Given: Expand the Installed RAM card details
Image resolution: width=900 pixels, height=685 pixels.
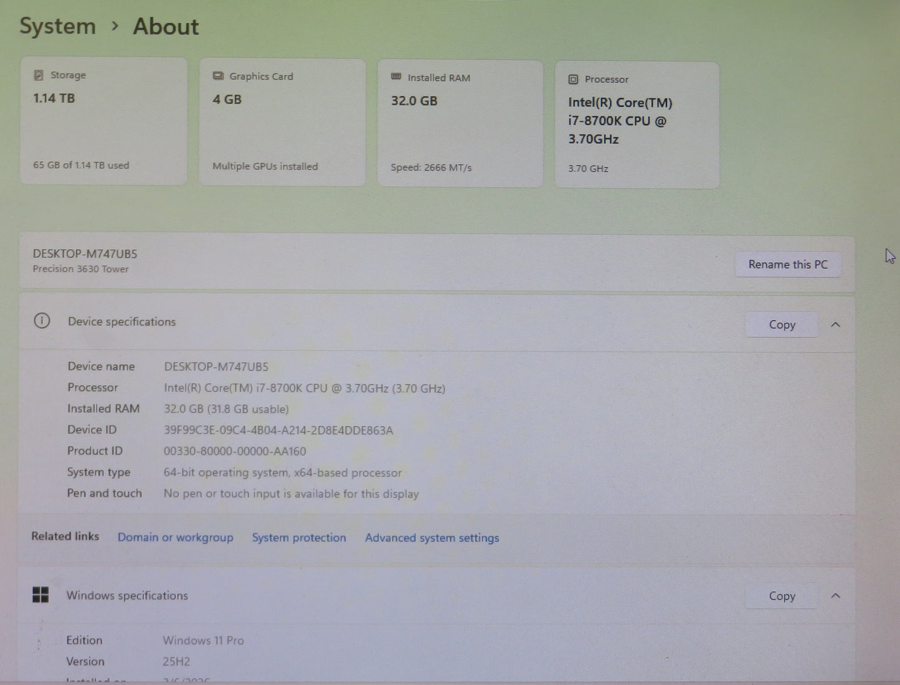Looking at the screenshot, I should (460, 123).
